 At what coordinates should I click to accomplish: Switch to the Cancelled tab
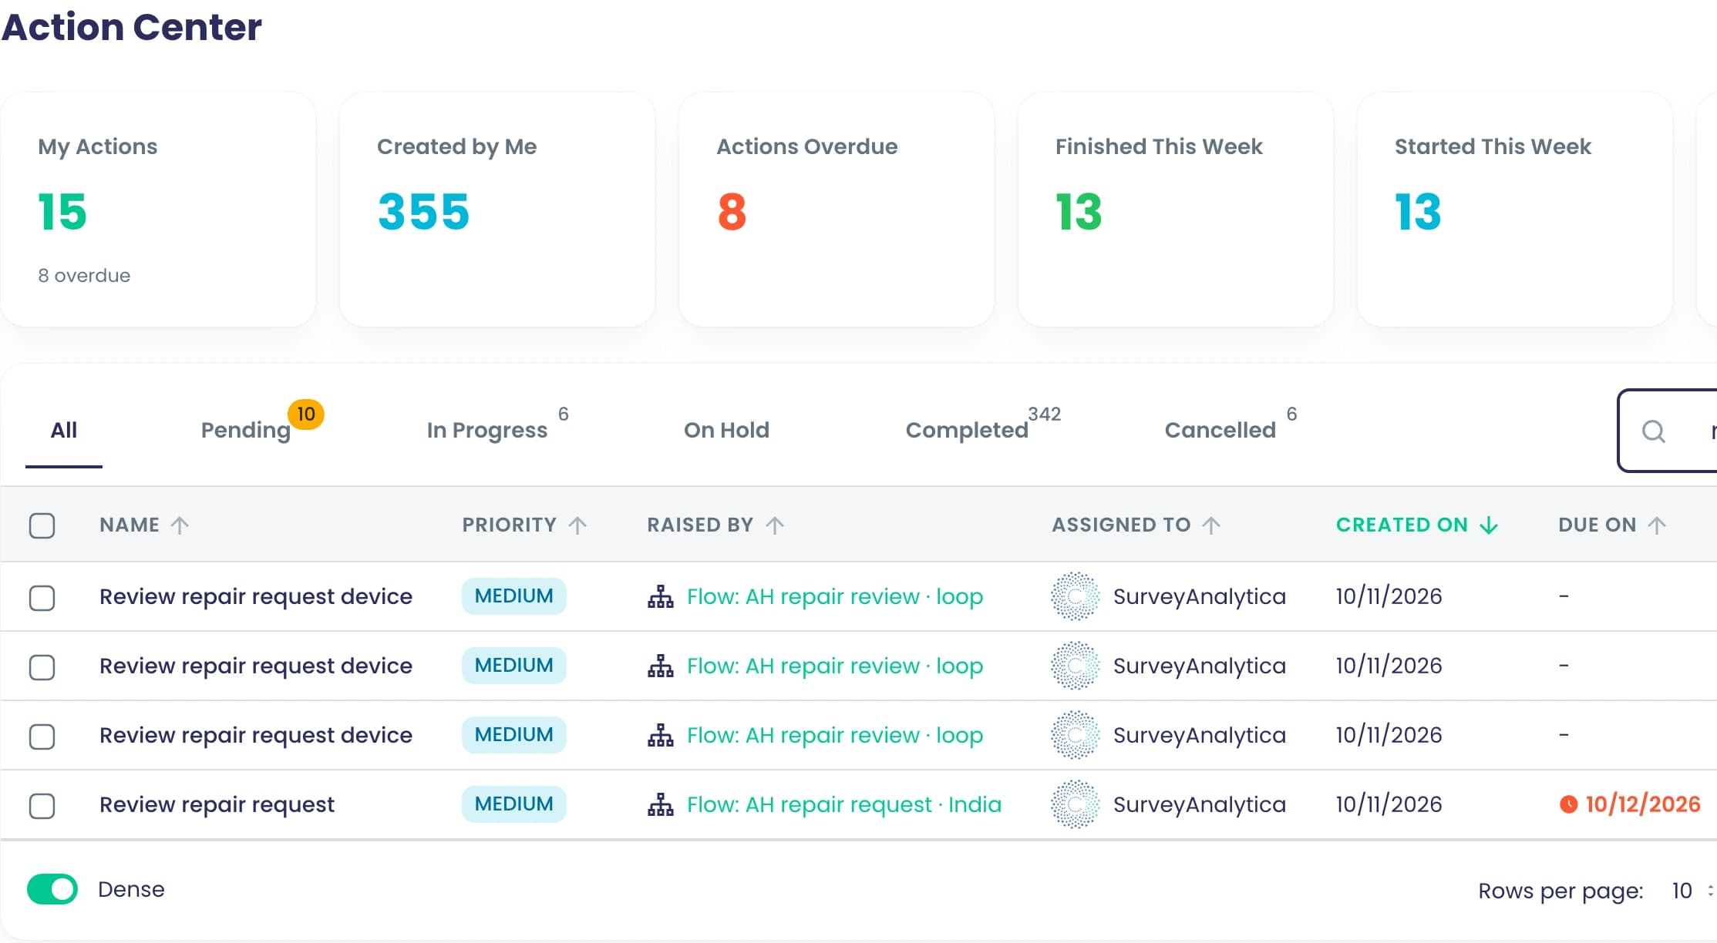point(1220,430)
